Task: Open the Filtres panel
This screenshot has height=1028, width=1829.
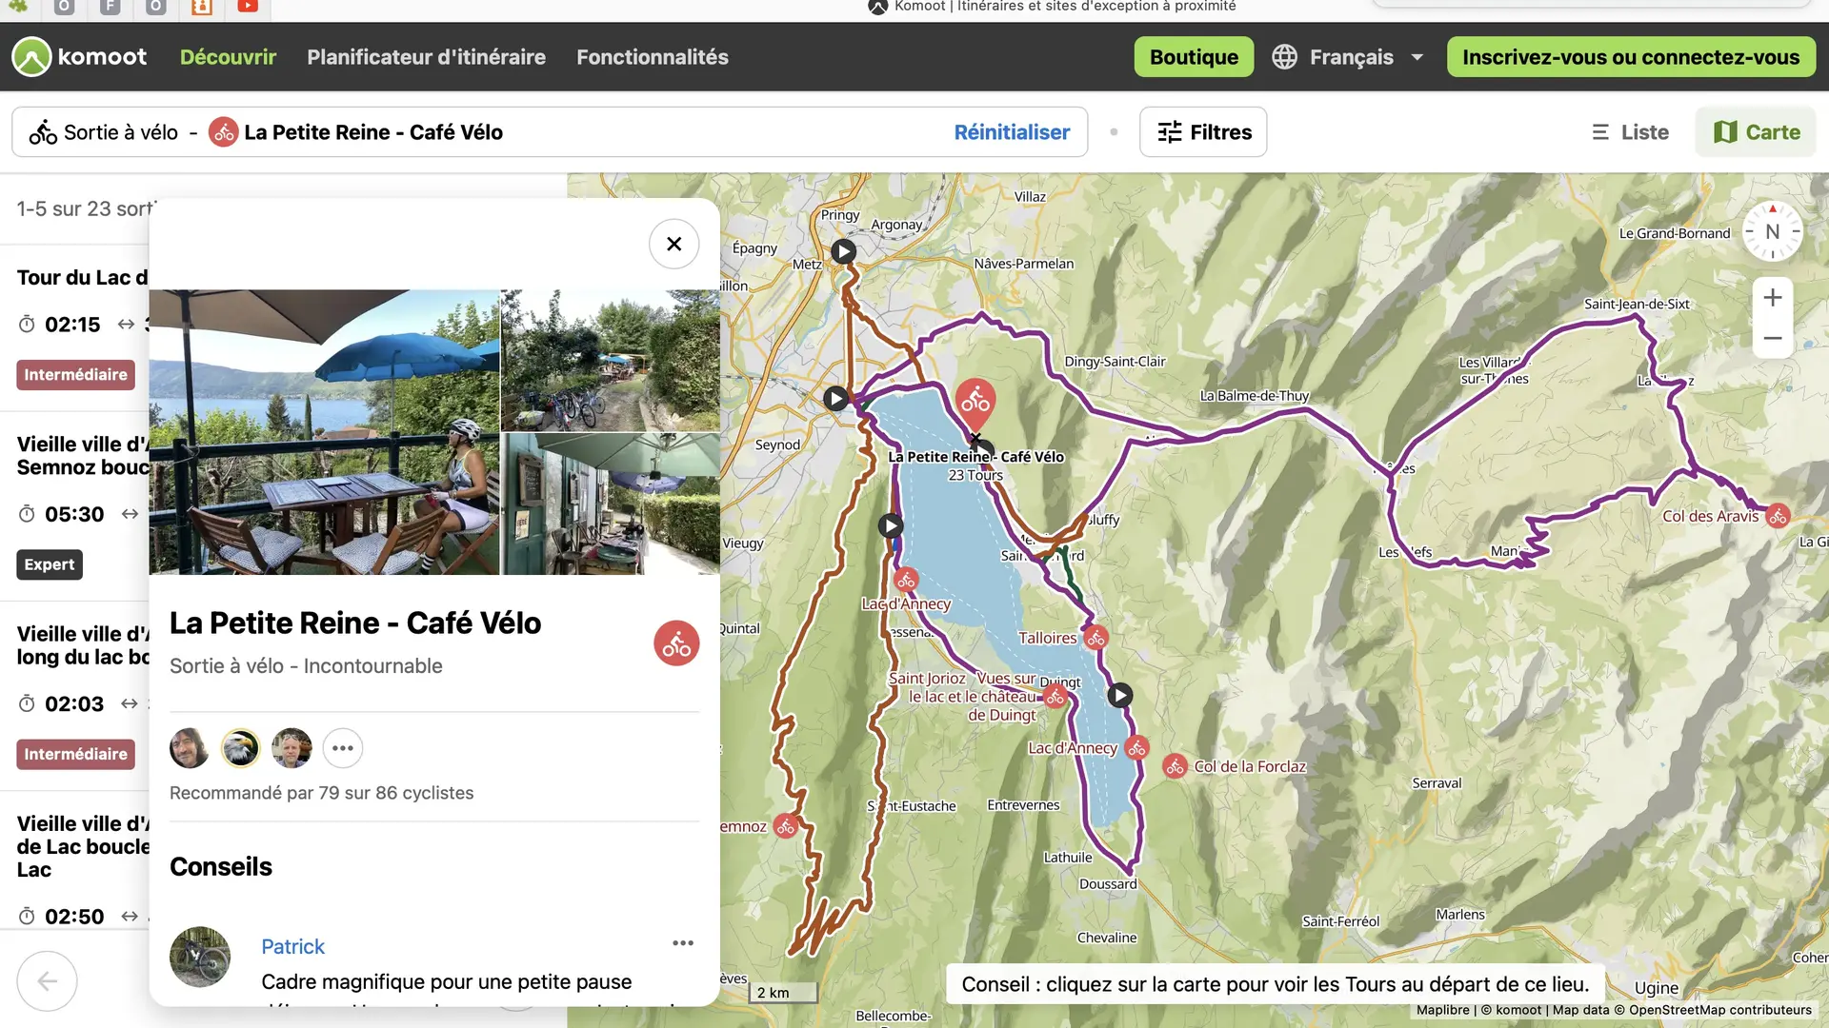Action: pos(1203,132)
